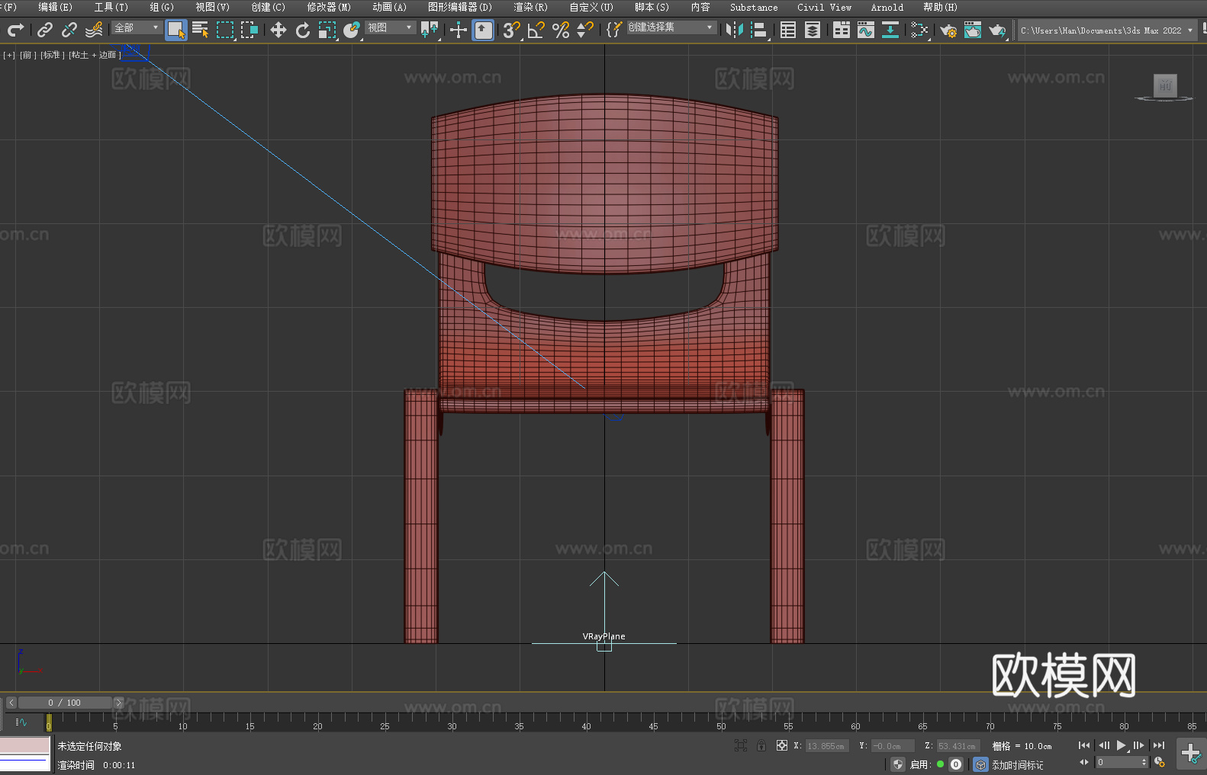Click [粘土 + 边面] viewport display label
Screen dimensions: 1207x775
[x=95, y=55]
